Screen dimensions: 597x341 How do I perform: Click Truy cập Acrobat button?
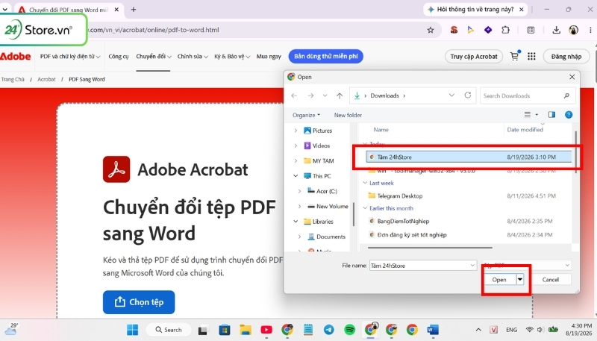[474, 56]
